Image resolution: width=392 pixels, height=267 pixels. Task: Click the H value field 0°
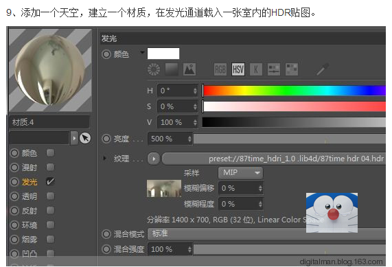(x=178, y=91)
